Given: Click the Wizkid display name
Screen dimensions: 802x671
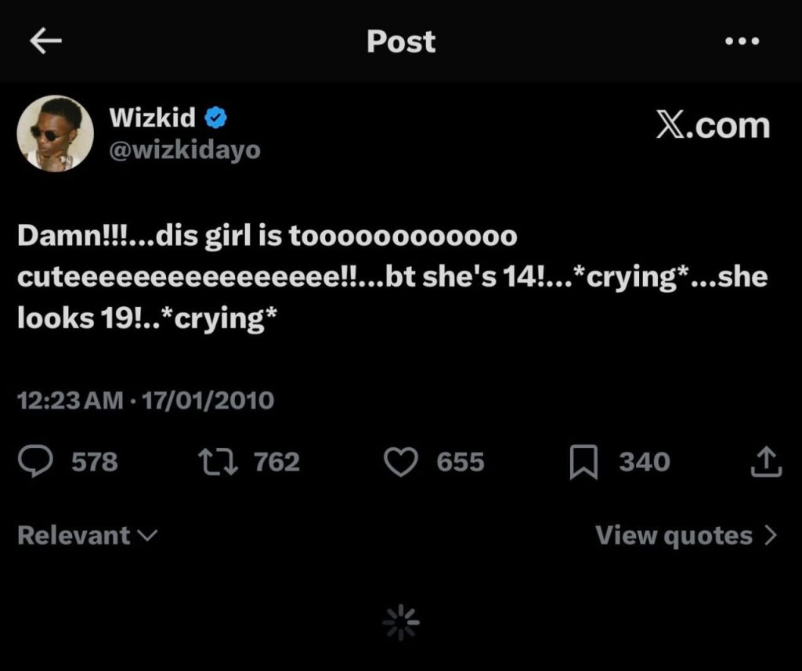Looking at the screenshot, I should (x=152, y=117).
